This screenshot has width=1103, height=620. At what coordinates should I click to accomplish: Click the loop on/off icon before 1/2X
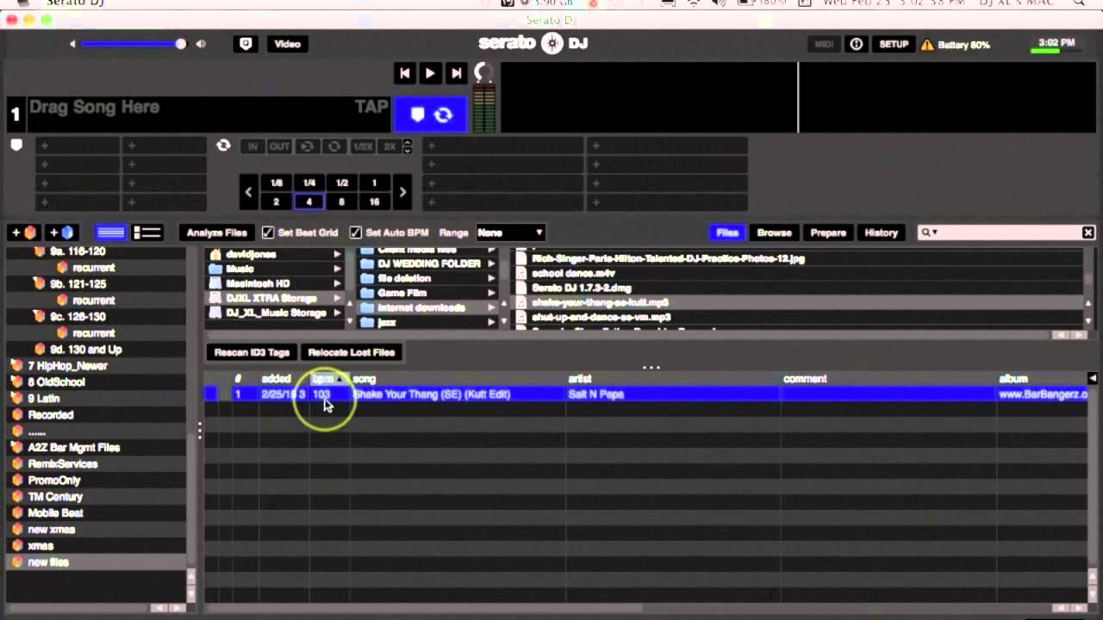pos(334,146)
